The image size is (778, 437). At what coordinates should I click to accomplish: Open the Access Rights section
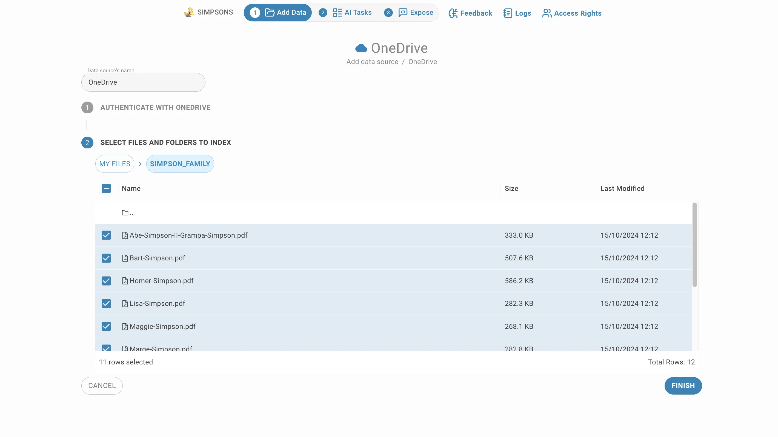pos(572,13)
